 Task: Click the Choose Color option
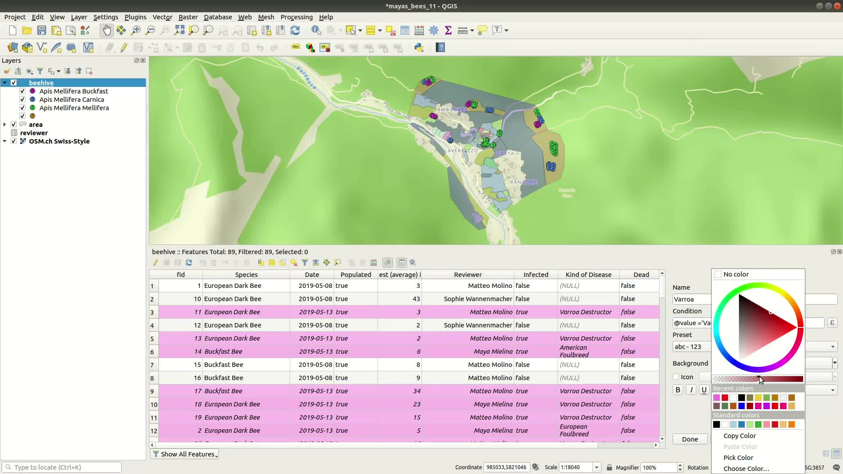point(746,468)
